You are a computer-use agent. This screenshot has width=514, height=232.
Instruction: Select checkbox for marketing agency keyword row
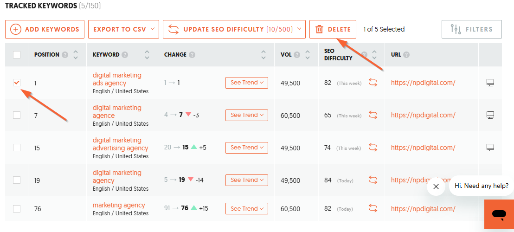(x=17, y=208)
